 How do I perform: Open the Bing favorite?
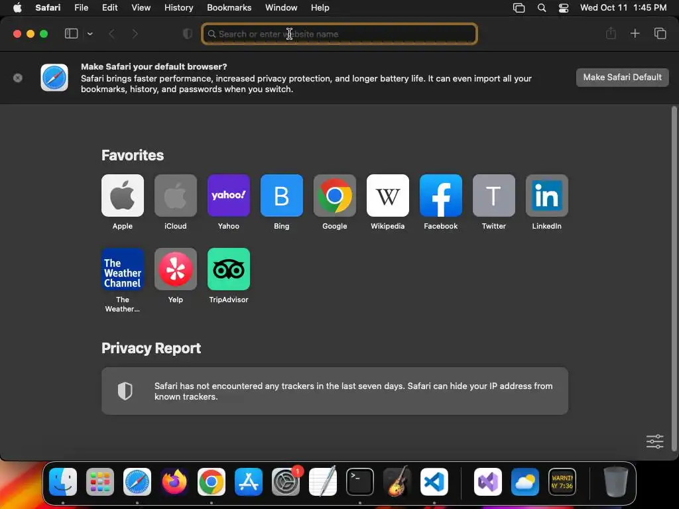281,196
